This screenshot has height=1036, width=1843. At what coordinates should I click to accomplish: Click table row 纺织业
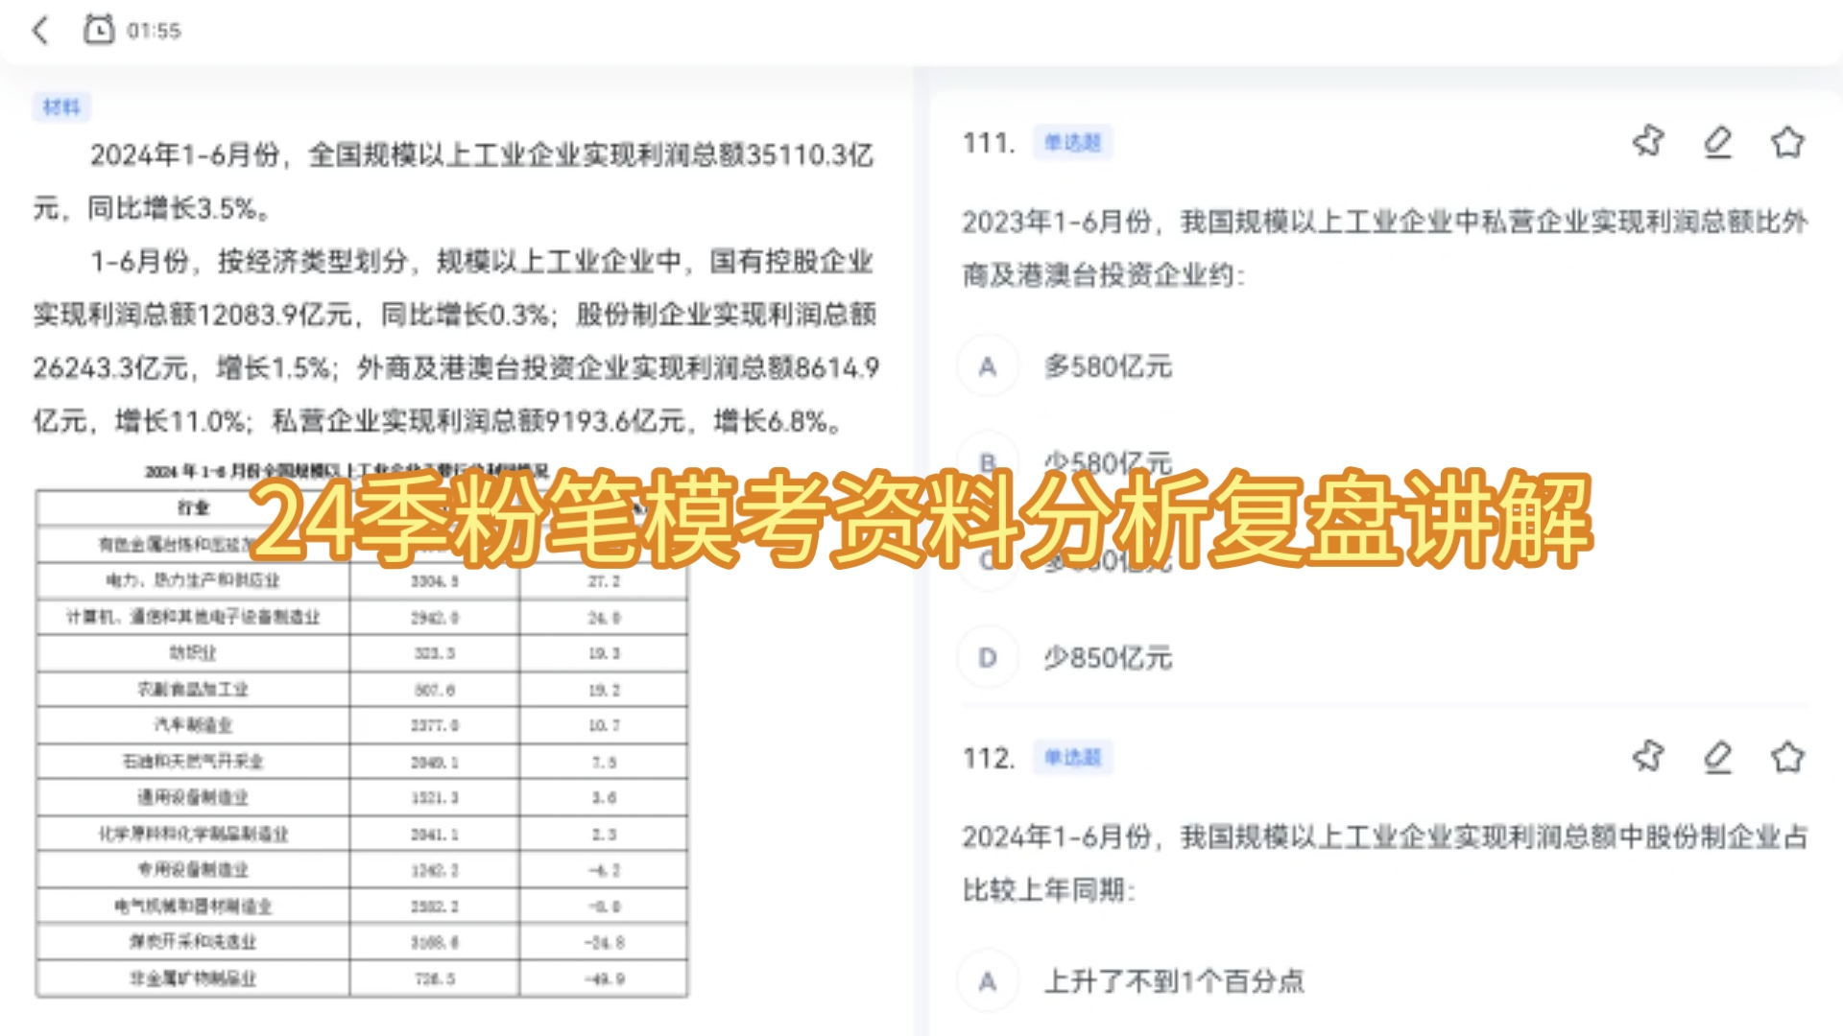(x=362, y=653)
